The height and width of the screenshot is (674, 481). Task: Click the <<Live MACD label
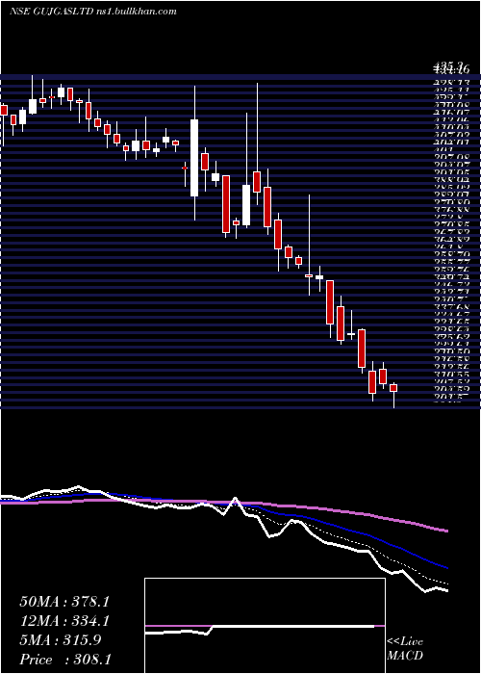pos(405,649)
